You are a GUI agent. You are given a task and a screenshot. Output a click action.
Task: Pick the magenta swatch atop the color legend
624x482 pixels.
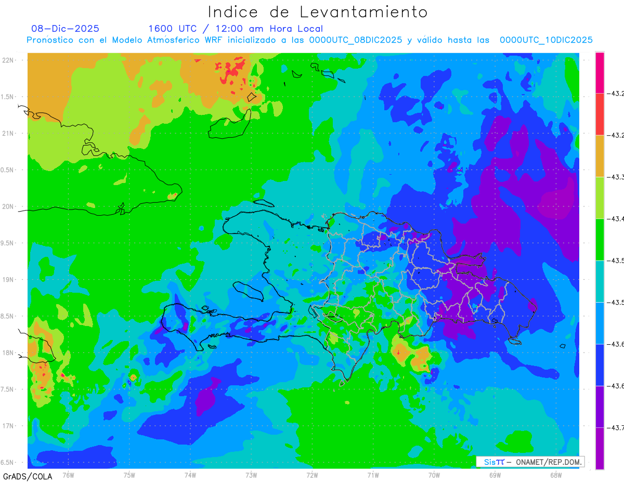tap(600, 73)
